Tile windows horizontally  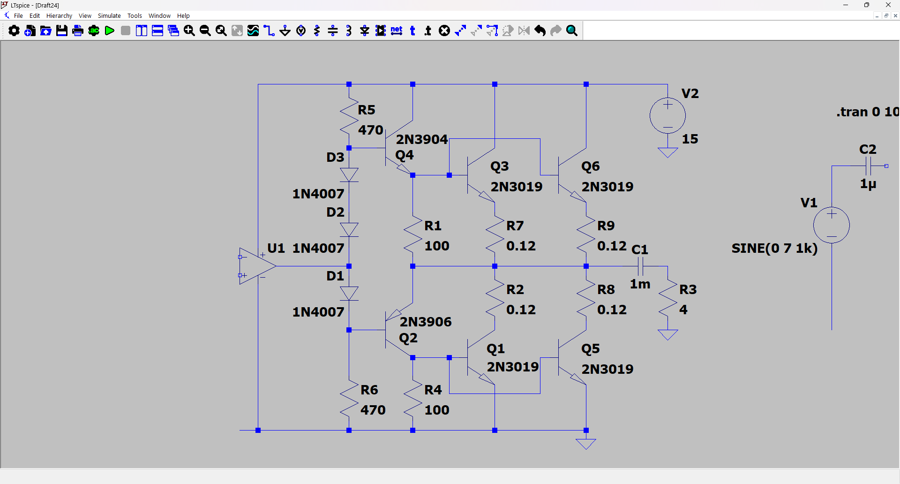tap(157, 31)
